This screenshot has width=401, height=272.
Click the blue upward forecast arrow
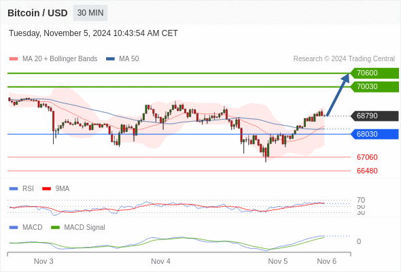tap(338, 95)
